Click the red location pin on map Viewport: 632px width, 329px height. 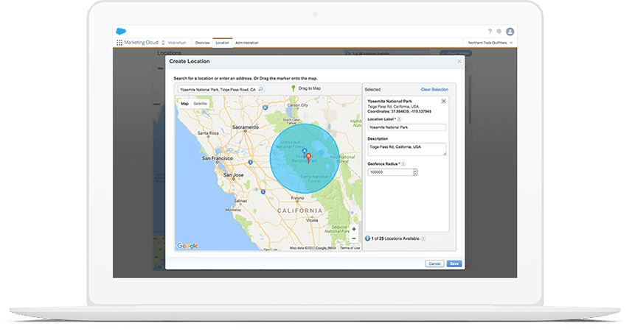[308, 158]
